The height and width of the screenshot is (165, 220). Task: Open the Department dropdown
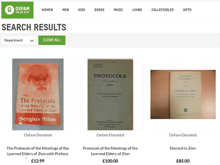pos(19,40)
